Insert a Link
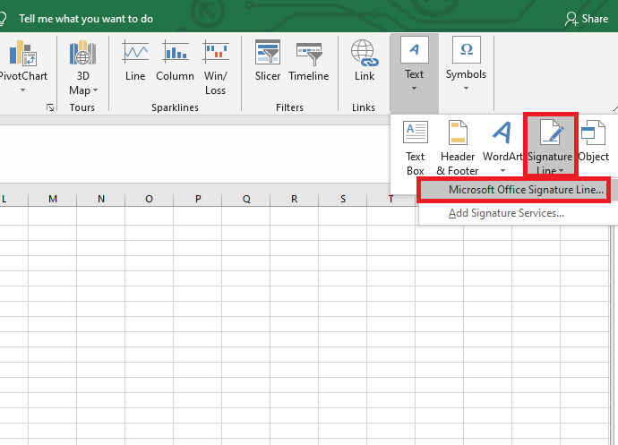 coord(364,61)
